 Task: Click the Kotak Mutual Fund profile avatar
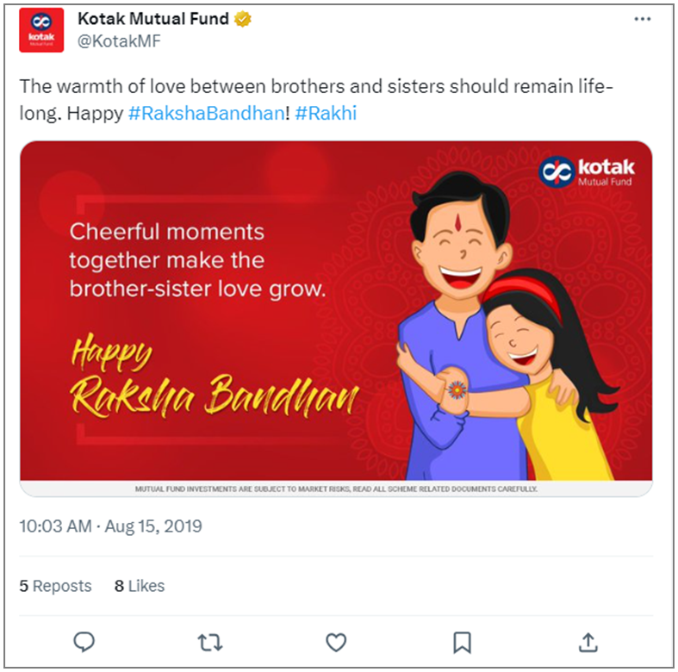pyautogui.click(x=41, y=31)
